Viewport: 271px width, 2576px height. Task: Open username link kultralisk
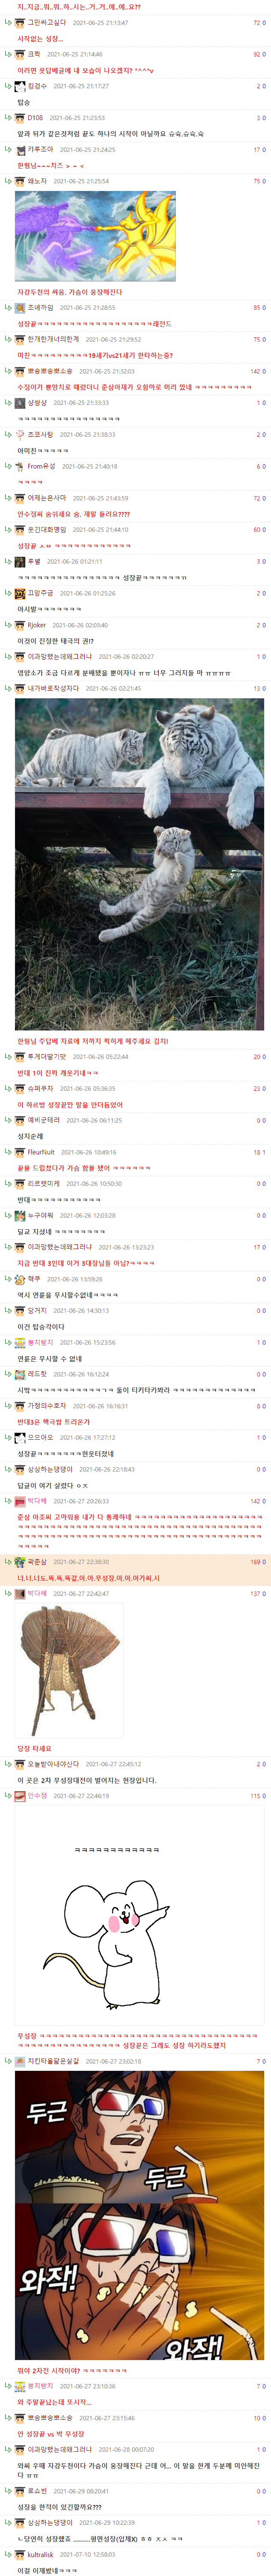pyautogui.click(x=40, y=2554)
